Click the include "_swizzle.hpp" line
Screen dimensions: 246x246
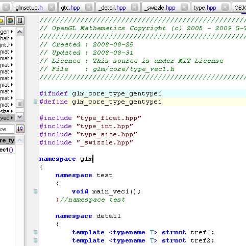pyautogui.click(x=86, y=142)
